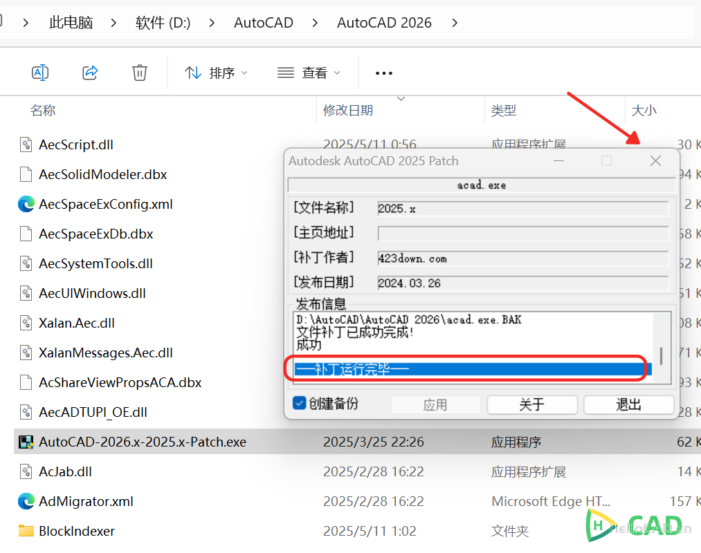Sort by 类型 column header
This screenshot has height=553, width=701.
tap(503, 111)
